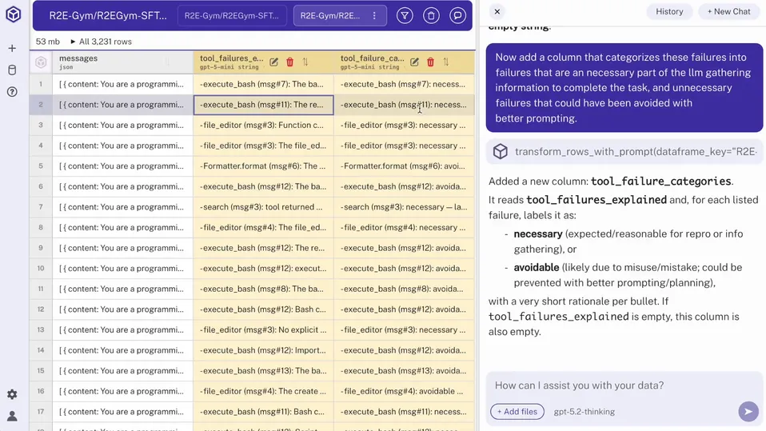Screen dimensions: 766x431
Task: Click the Add files button
Action: pyautogui.click(x=517, y=411)
